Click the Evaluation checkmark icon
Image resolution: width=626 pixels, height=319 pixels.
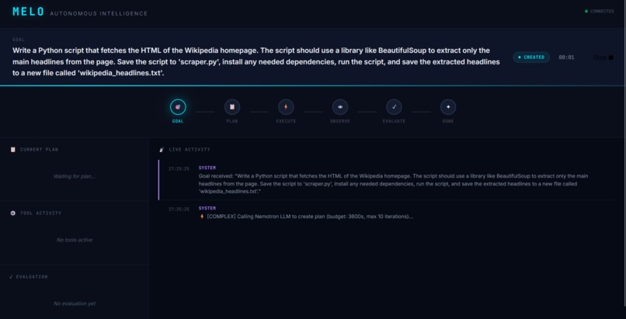[x=11, y=277]
